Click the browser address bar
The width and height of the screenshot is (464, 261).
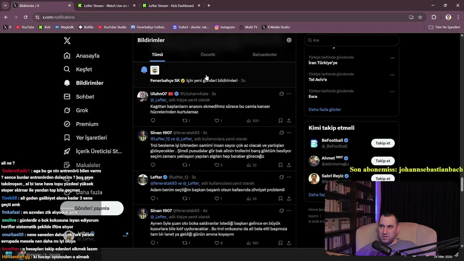[221, 17]
